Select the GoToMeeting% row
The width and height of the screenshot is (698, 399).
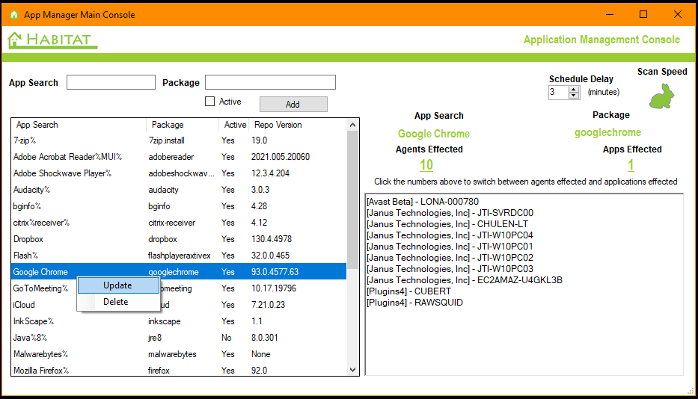tap(179, 288)
